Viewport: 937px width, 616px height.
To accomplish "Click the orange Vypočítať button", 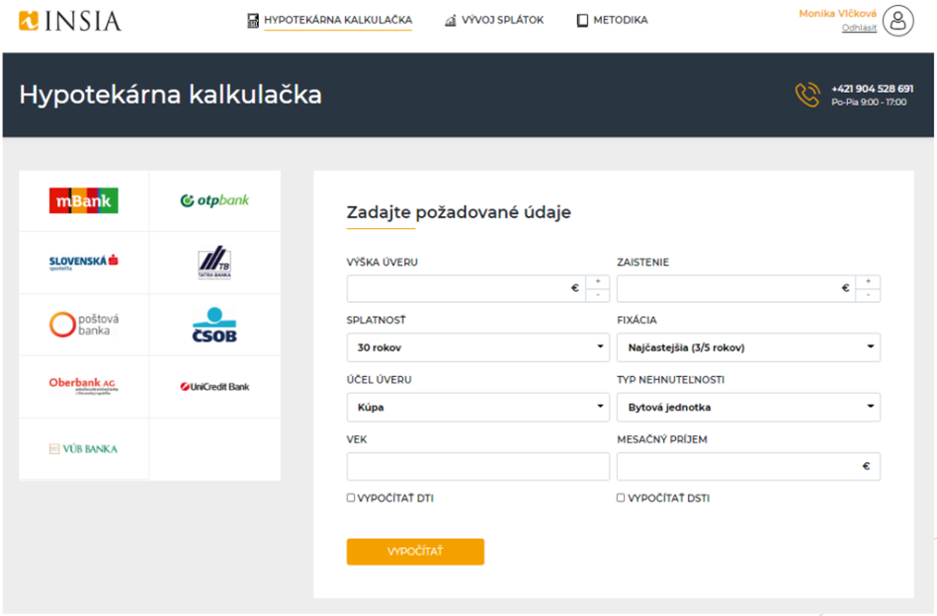I will pyautogui.click(x=415, y=552).
